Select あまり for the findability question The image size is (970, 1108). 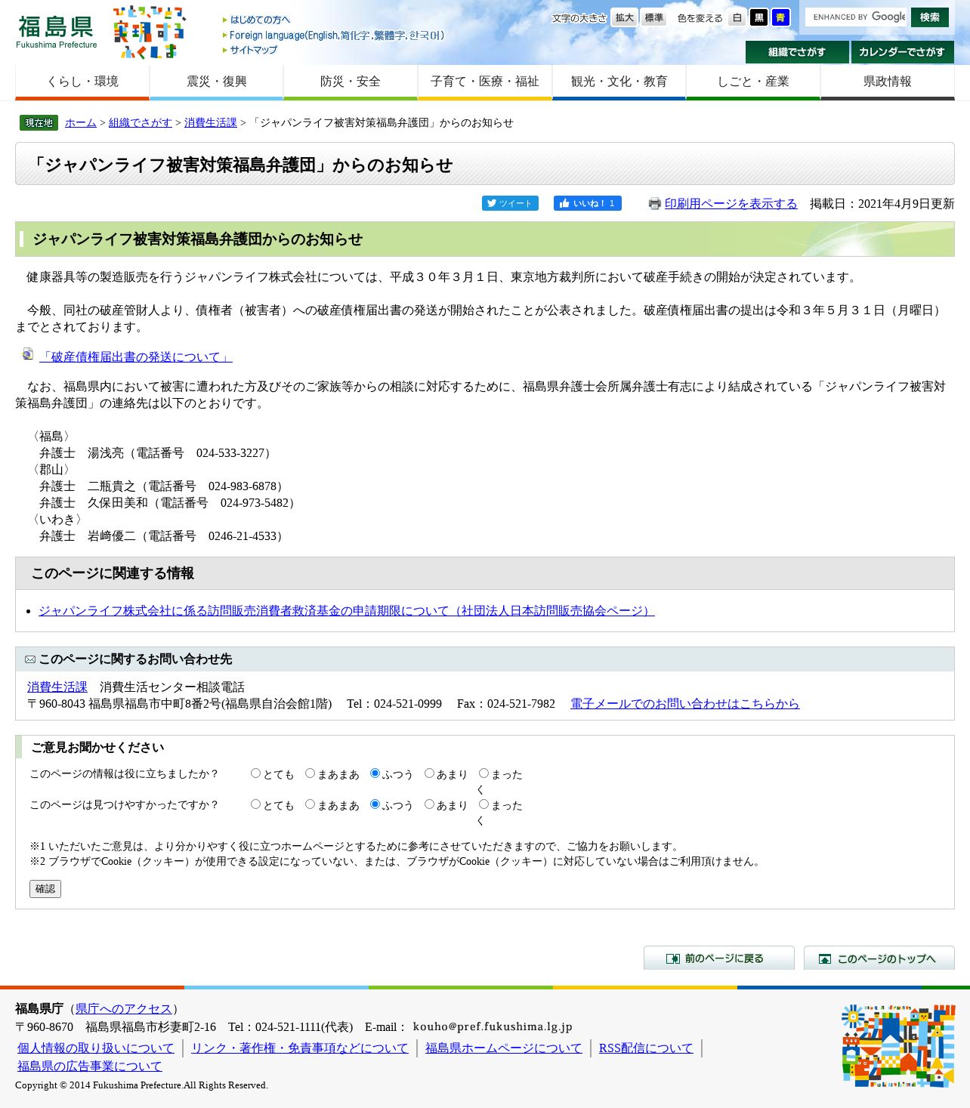coord(429,804)
